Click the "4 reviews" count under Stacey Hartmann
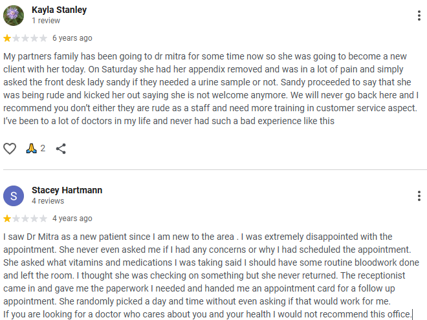The height and width of the screenshot is (320, 427). tap(48, 201)
